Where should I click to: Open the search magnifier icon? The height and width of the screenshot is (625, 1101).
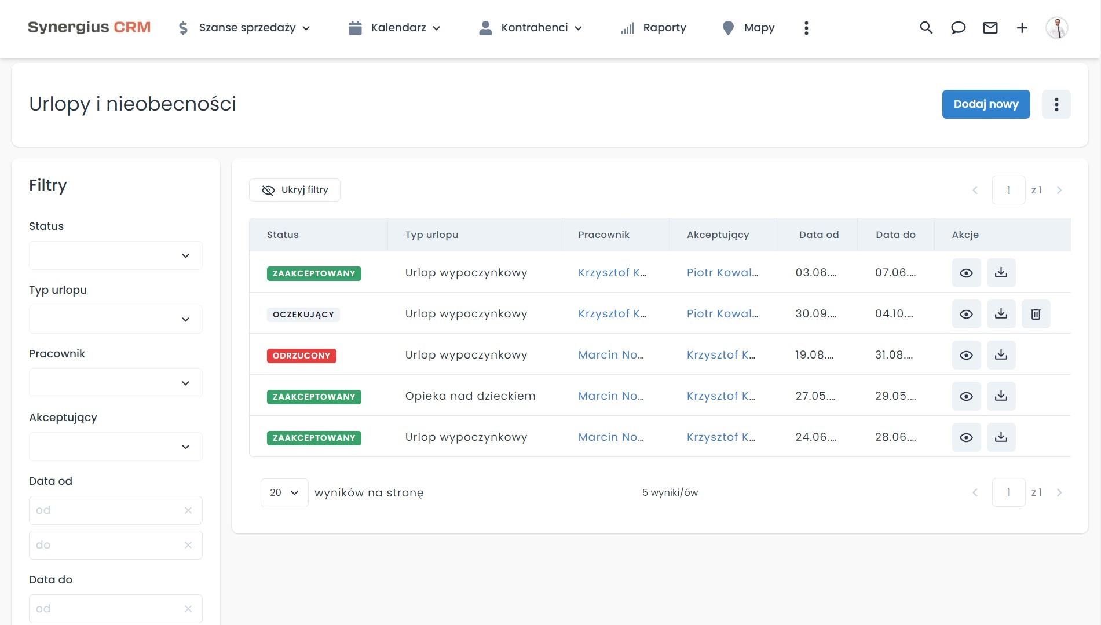(926, 28)
